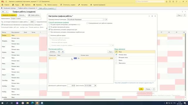Image resolution: width=188 pixels, height=105 pixels.
Task: Open the 1C main menu logo icon
Action: point(3,1)
